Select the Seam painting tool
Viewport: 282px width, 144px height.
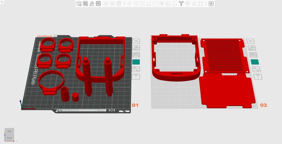point(174,4)
